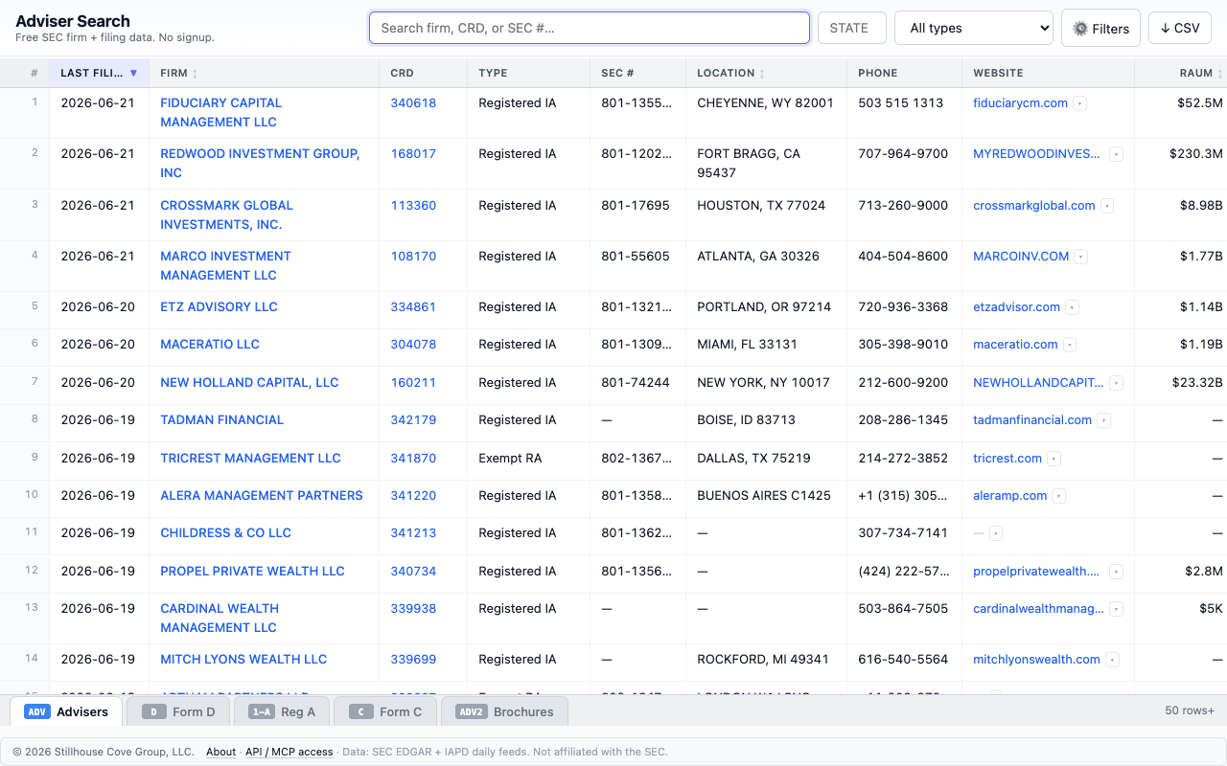This screenshot has height=766, width=1227.
Task: Select the SEC number 801-74244
Action: click(636, 382)
